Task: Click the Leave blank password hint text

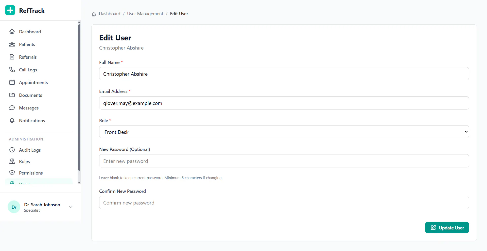Action: tap(161, 178)
